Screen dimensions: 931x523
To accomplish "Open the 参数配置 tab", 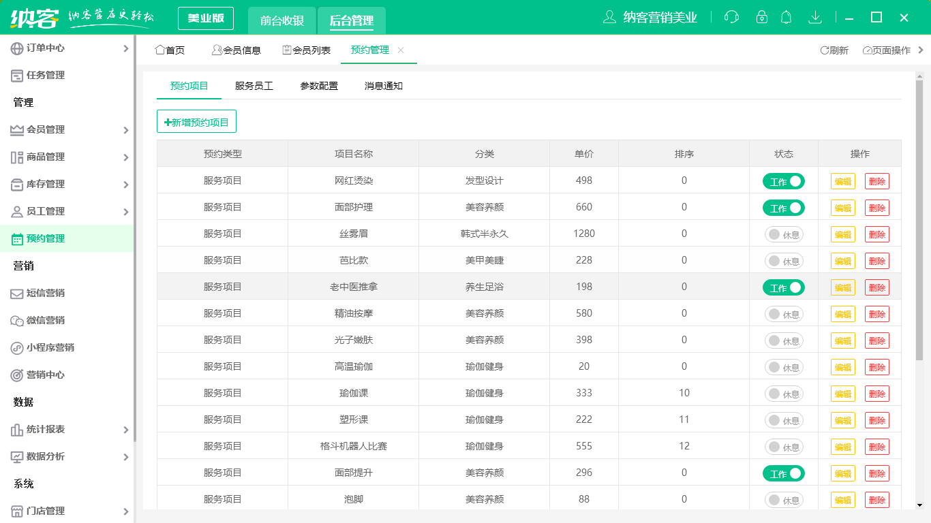I will [x=318, y=86].
